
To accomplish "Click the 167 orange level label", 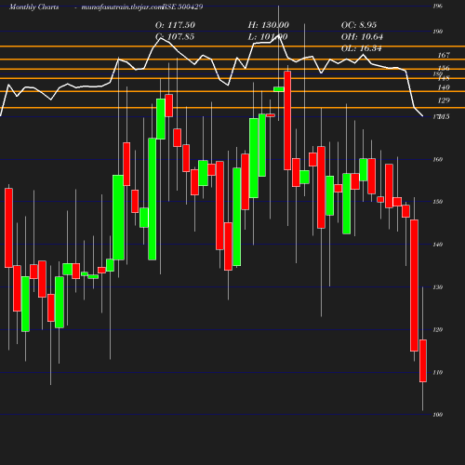I will 444,55.
